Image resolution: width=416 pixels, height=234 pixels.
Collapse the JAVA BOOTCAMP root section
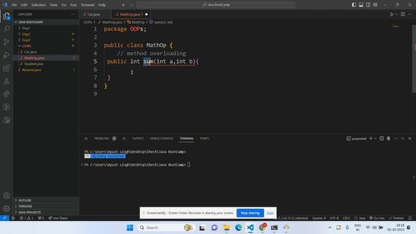pyautogui.click(x=31, y=22)
